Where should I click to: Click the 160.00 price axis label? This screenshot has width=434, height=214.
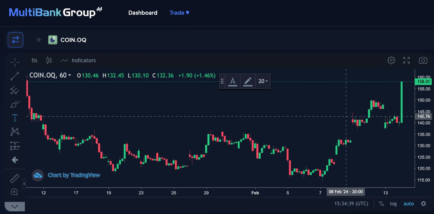(x=424, y=77)
